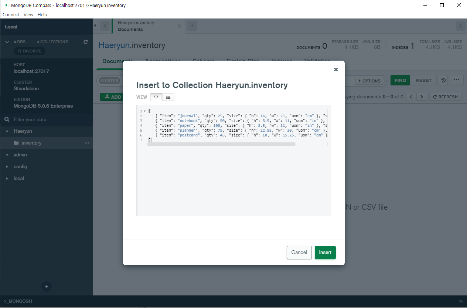Collapse the sidebar with arrow

pyautogui.click(x=95, y=26)
